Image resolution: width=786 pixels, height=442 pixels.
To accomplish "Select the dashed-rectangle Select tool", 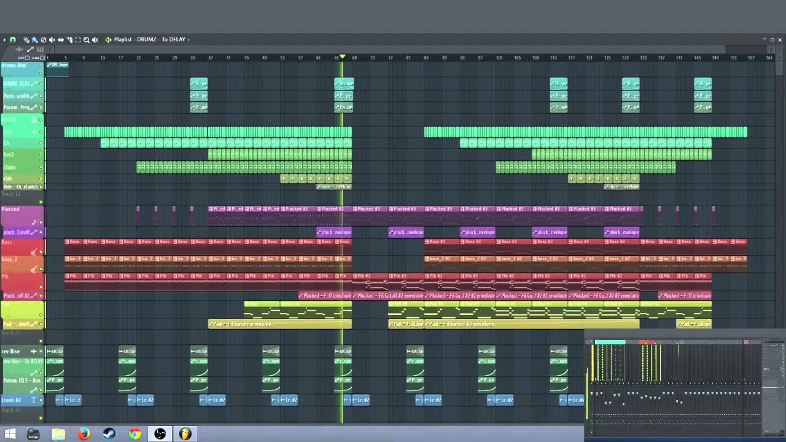I will 78,40.
